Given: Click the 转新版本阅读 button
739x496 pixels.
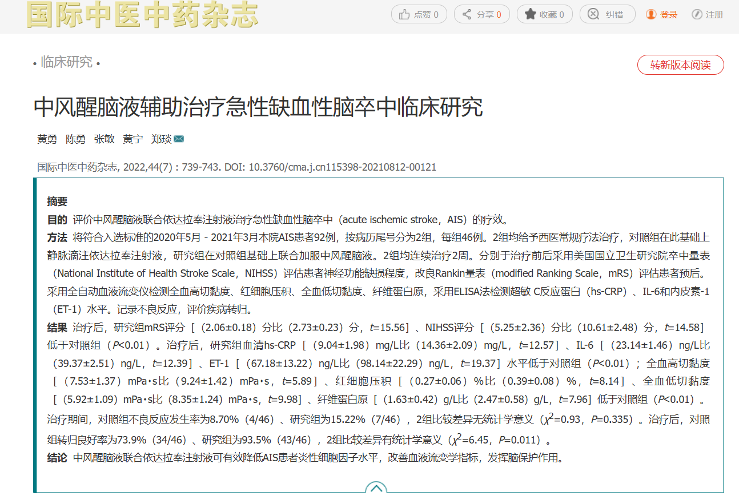Looking at the screenshot, I should pos(680,65).
